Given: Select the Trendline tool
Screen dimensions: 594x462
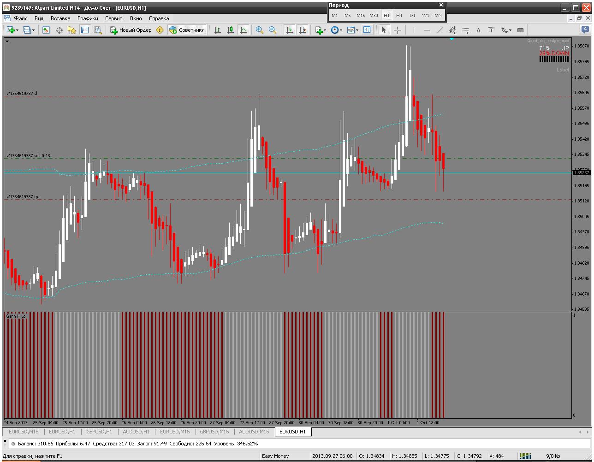Looking at the screenshot, I should click(440, 30).
